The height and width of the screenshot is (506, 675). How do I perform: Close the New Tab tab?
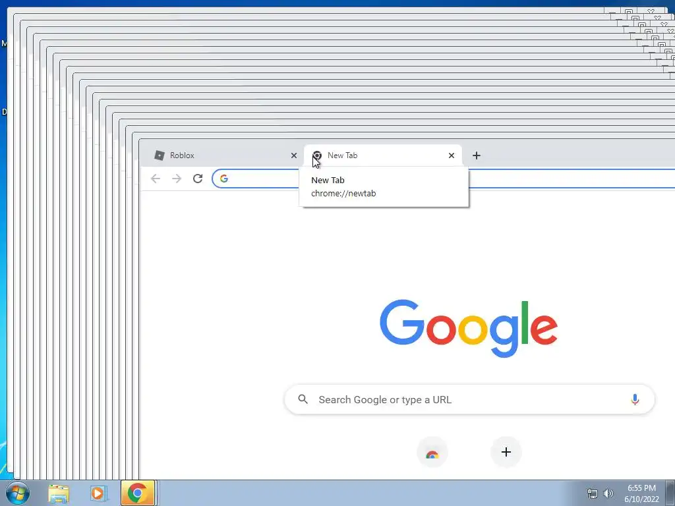point(451,155)
